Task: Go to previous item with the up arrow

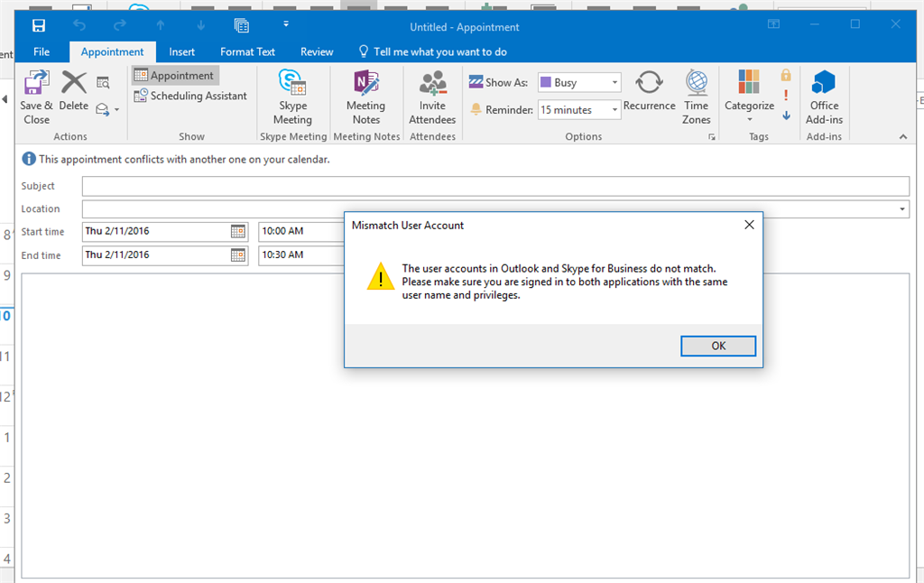Action: pos(161,25)
